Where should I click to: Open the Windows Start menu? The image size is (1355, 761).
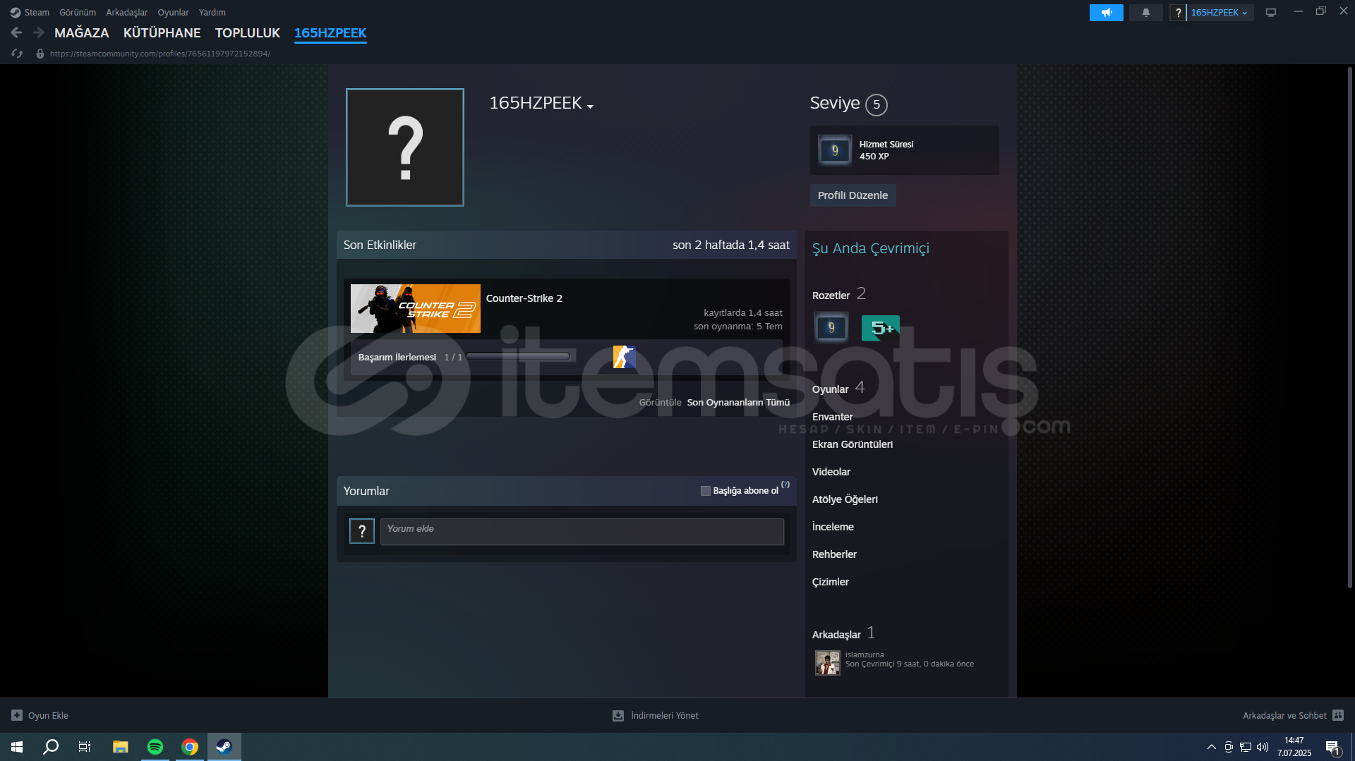(17, 747)
